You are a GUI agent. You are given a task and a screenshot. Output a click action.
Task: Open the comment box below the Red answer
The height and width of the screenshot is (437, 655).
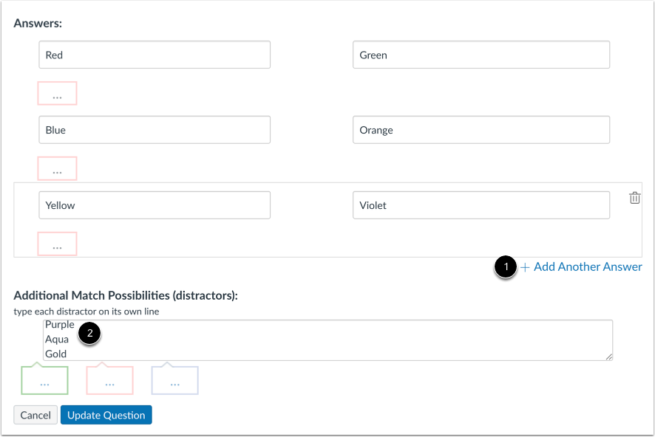[x=57, y=93]
